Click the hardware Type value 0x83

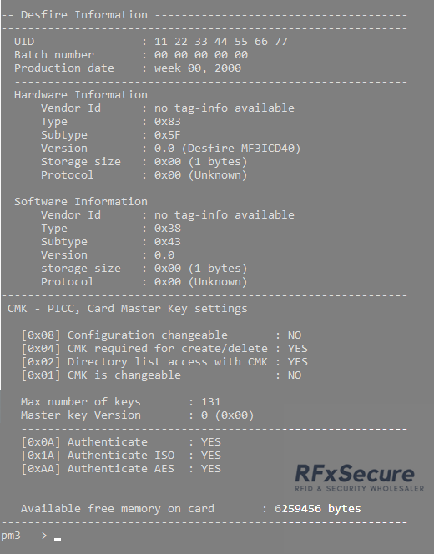coord(168,122)
